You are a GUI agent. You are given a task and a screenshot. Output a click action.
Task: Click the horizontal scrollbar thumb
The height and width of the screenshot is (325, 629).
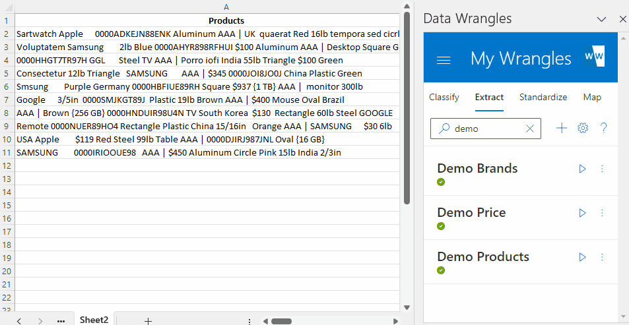coord(281,321)
